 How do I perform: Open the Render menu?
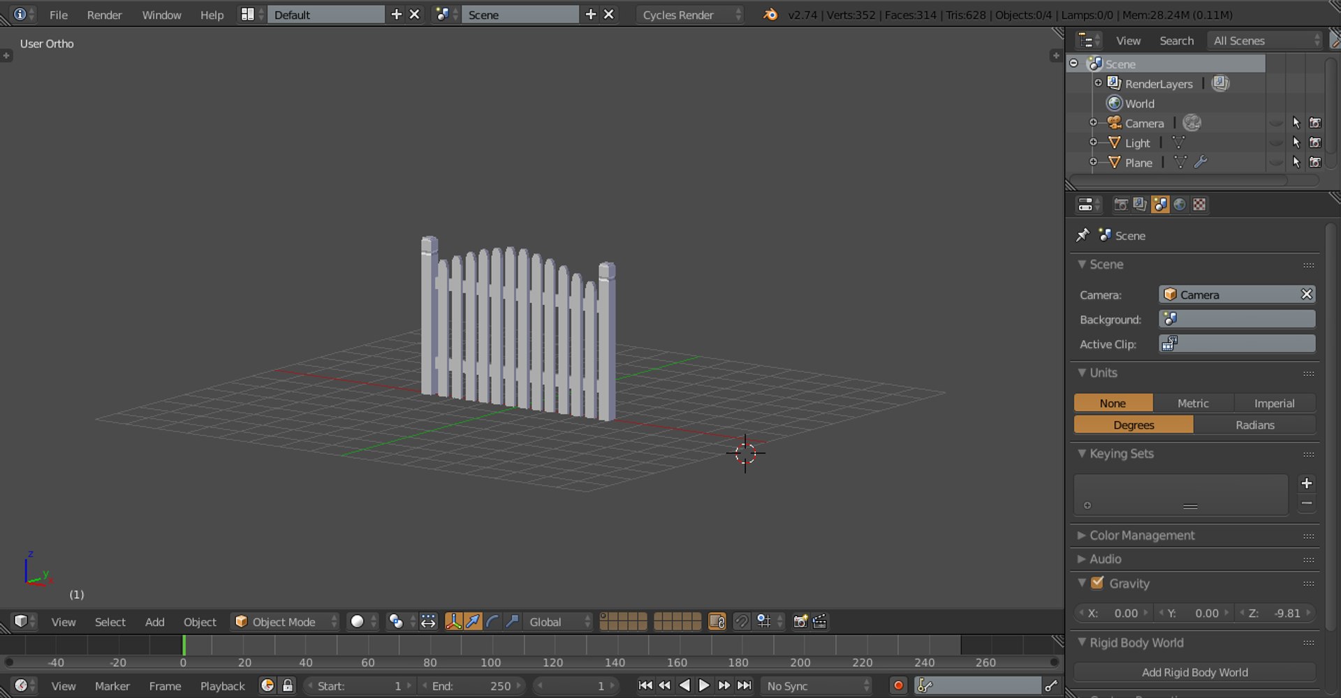point(104,15)
